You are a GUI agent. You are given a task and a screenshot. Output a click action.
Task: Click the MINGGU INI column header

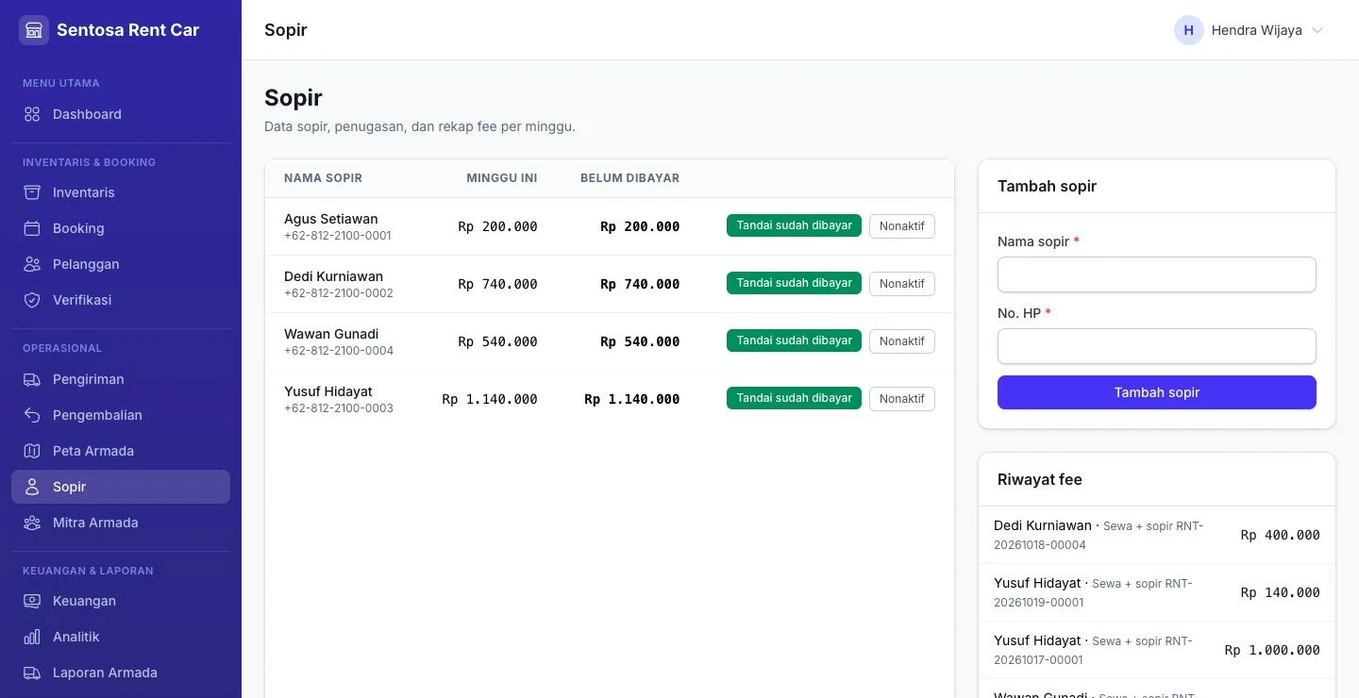click(x=502, y=178)
